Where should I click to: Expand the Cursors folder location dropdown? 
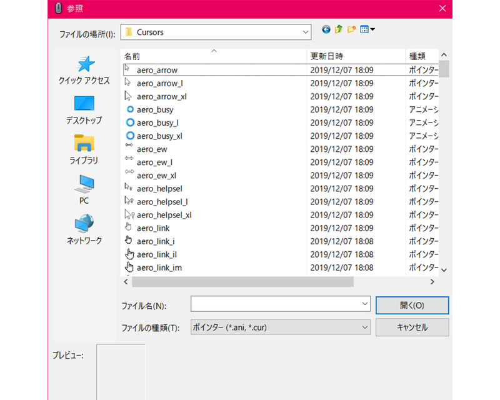[x=306, y=32]
